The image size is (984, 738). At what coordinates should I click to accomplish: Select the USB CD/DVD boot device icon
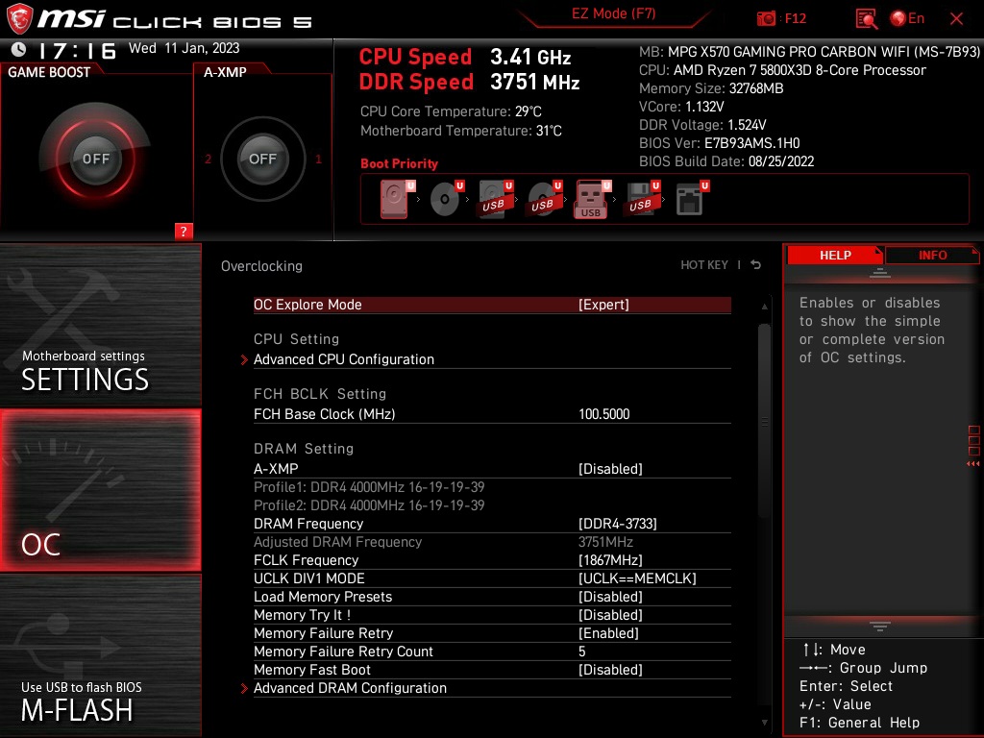coord(544,200)
